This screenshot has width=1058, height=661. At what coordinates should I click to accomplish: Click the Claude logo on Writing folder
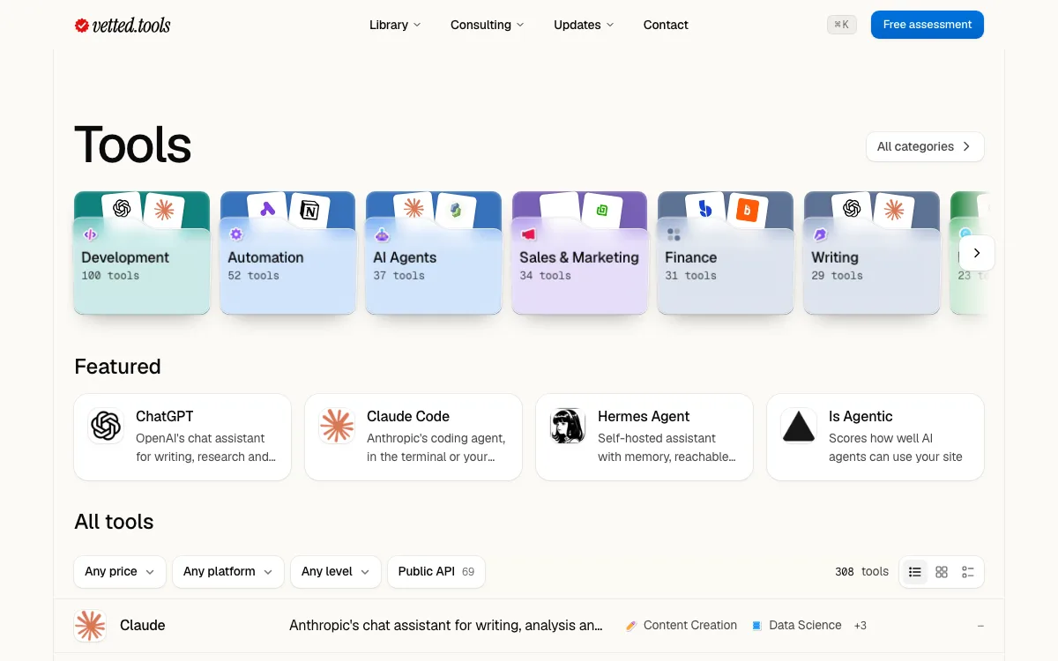coord(894,210)
